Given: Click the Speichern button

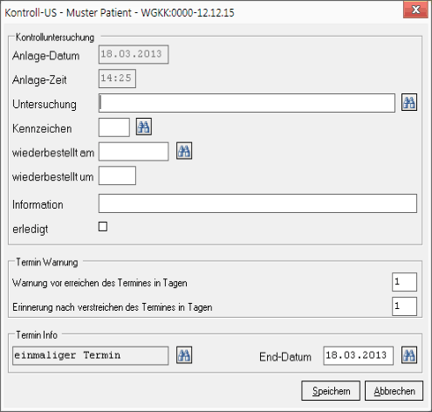Looking at the screenshot, I should point(331,391).
